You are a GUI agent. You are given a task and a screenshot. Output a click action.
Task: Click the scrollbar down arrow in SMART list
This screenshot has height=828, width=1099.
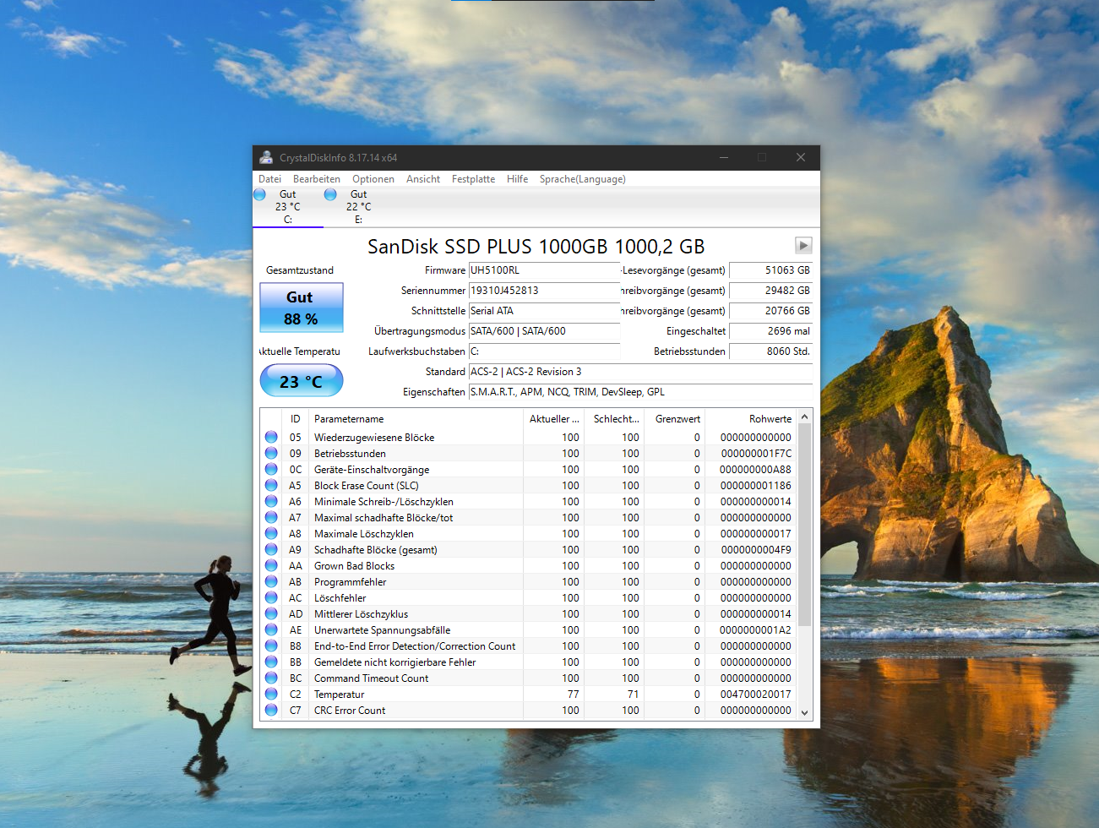point(804,712)
